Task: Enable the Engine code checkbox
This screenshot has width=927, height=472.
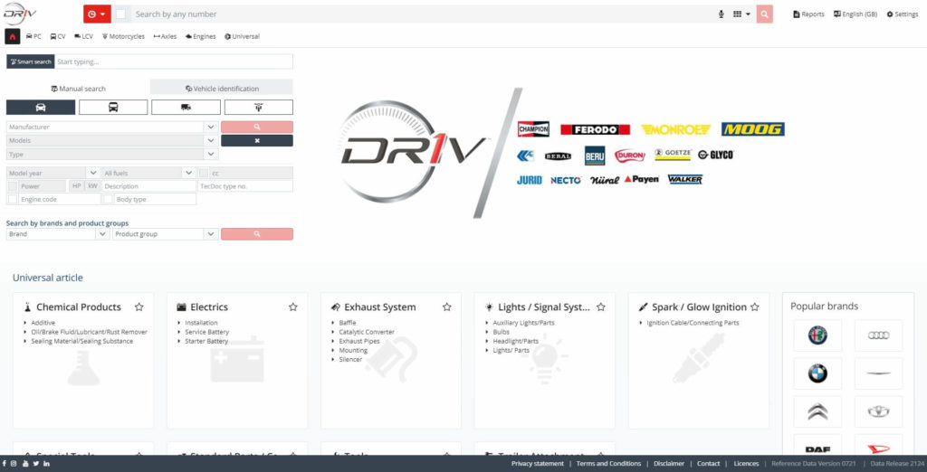Action: point(13,199)
